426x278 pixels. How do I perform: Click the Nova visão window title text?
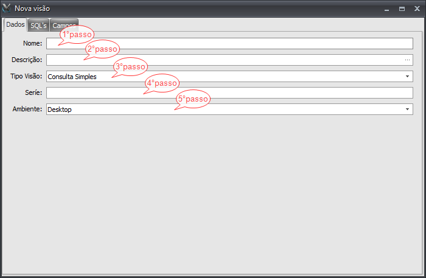click(32, 9)
